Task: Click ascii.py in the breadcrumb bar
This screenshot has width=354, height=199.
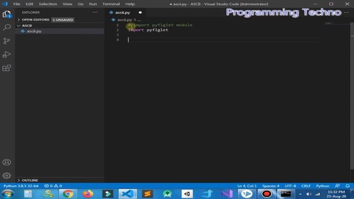Action: point(124,20)
